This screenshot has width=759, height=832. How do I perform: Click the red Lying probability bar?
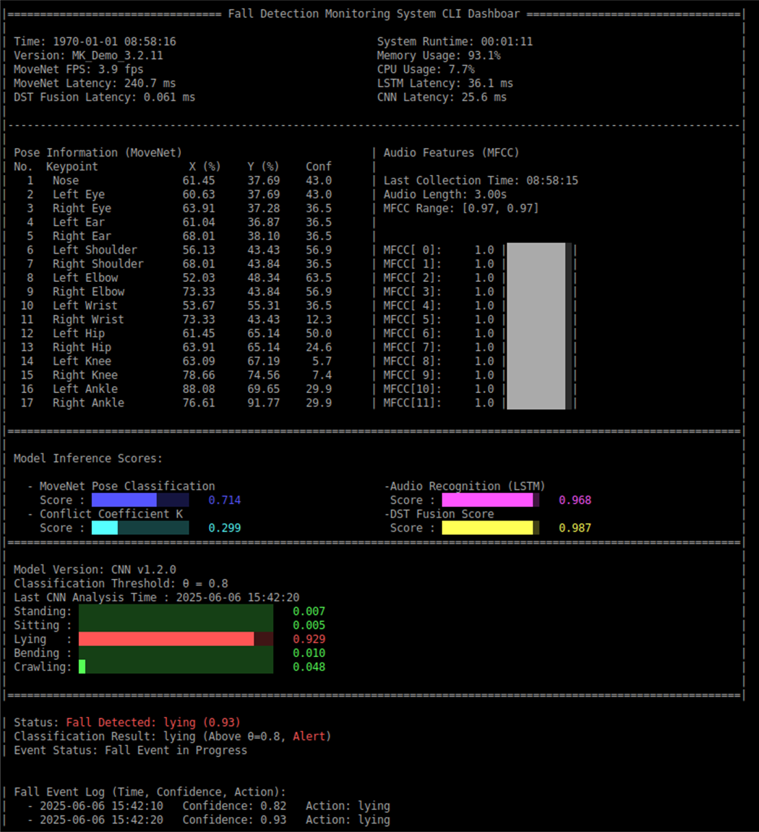pyautogui.click(x=176, y=639)
